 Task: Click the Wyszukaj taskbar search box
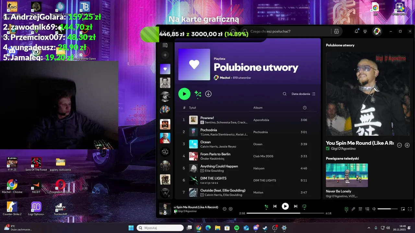pyautogui.click(x=160, y=228)
